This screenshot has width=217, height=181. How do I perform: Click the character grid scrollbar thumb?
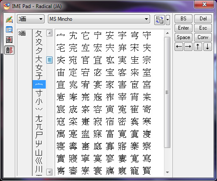pyautogui.click(x=167, y=92)
